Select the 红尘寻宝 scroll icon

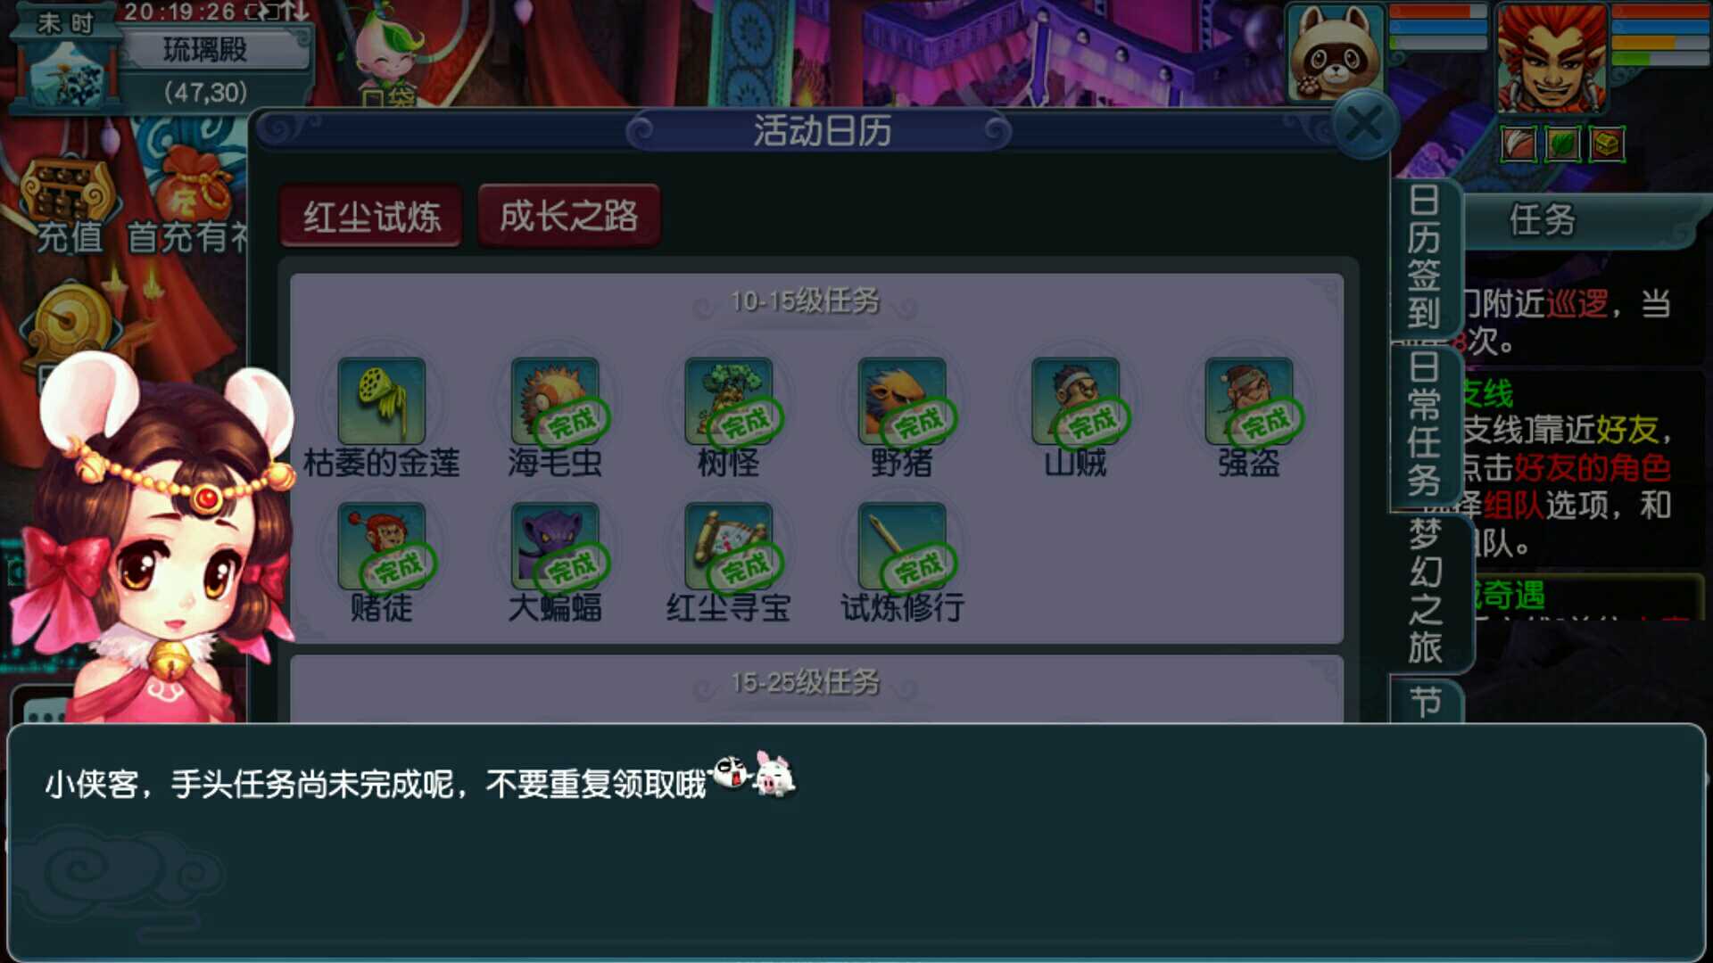click(728, 546)
